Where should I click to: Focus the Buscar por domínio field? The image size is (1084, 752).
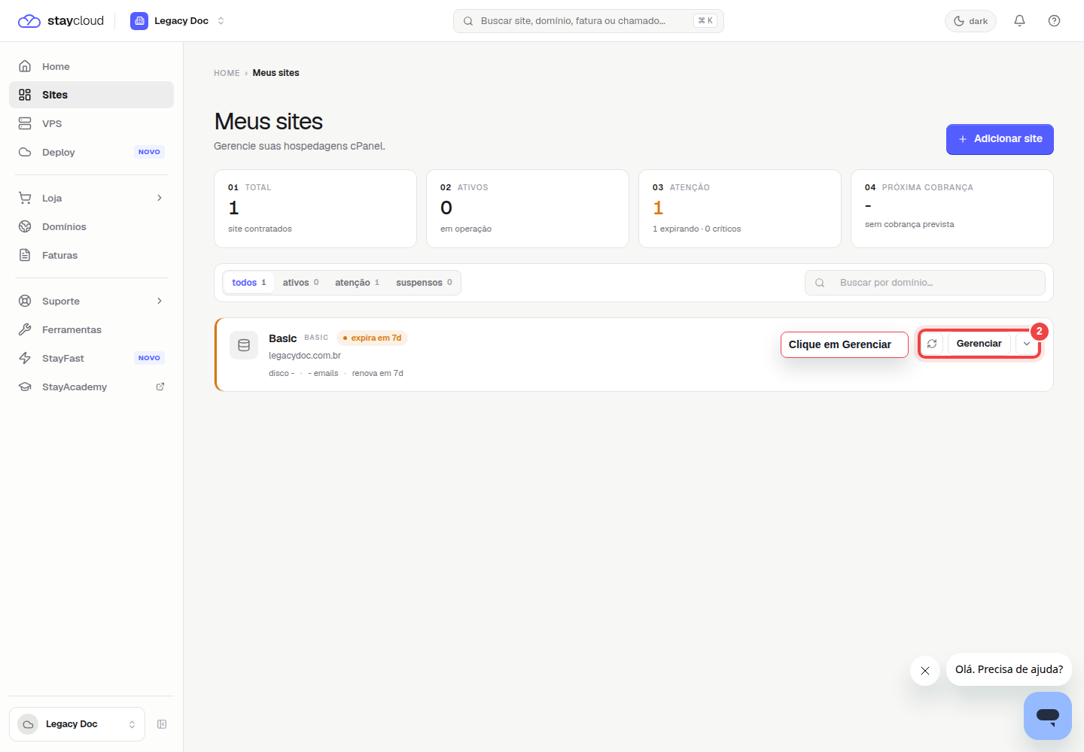(924, 283)
